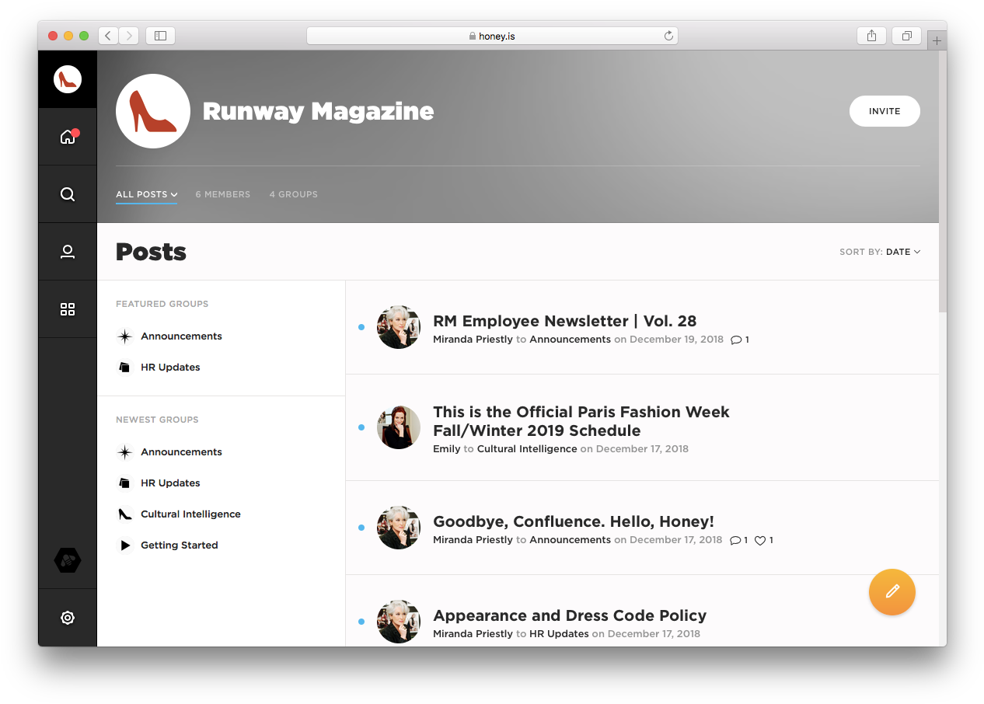Click the red heel logo at top-left
Screen dimensions: 984x704
click(68, 79)
